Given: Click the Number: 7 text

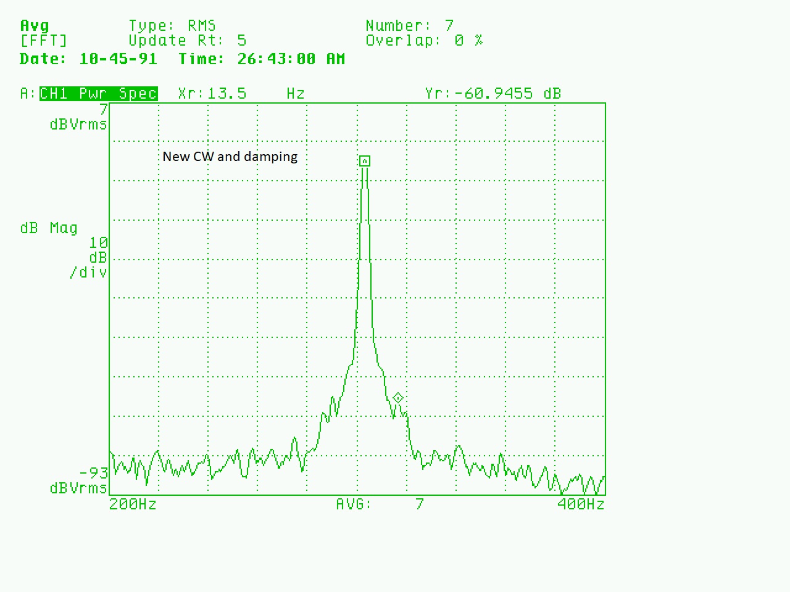Looking at the screenshot, I should 410,26.
